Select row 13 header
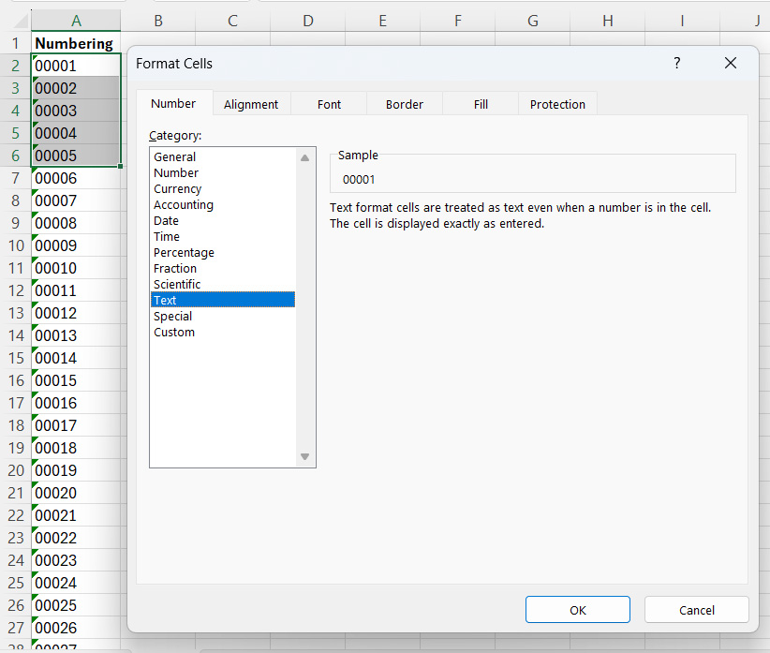 16,313
